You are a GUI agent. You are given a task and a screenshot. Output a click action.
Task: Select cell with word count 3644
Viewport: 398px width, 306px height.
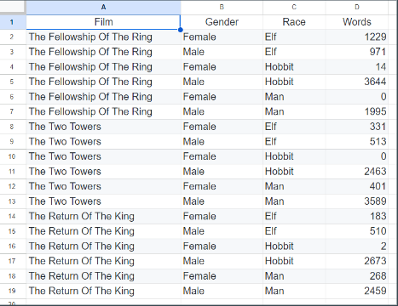click(x=357, y=82)
